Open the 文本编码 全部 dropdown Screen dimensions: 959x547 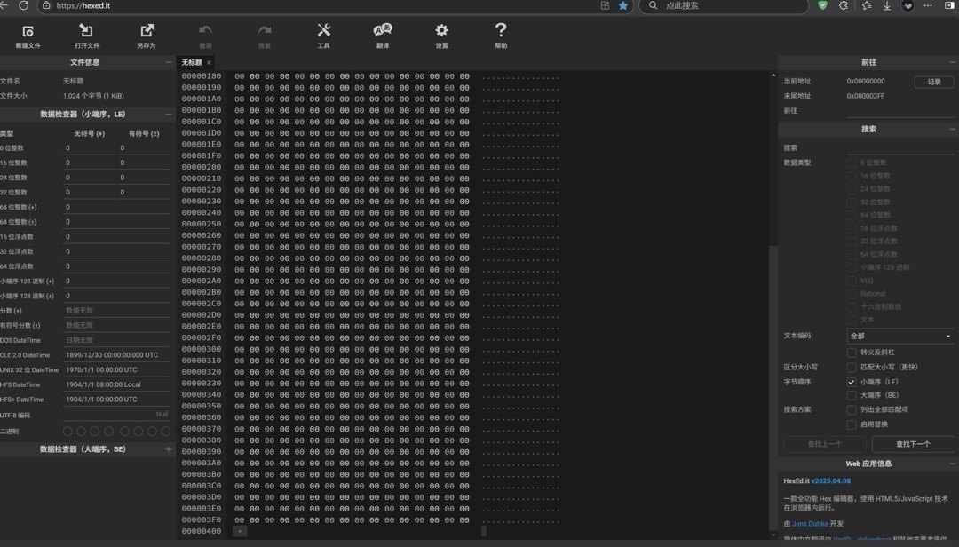tap(900, 336)
